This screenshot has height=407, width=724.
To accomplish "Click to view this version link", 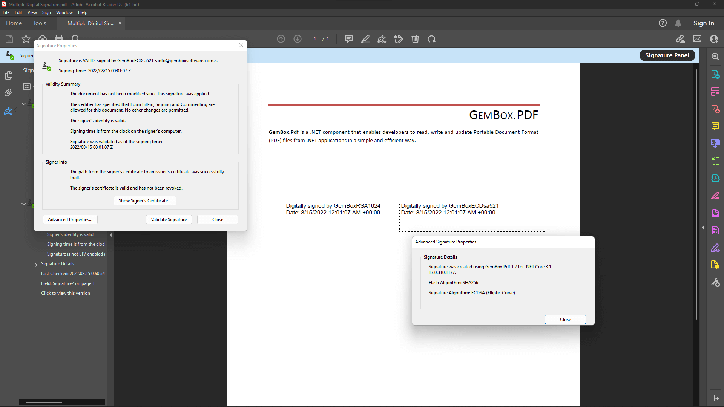I will pyautogui.click(x=66, y=293).
